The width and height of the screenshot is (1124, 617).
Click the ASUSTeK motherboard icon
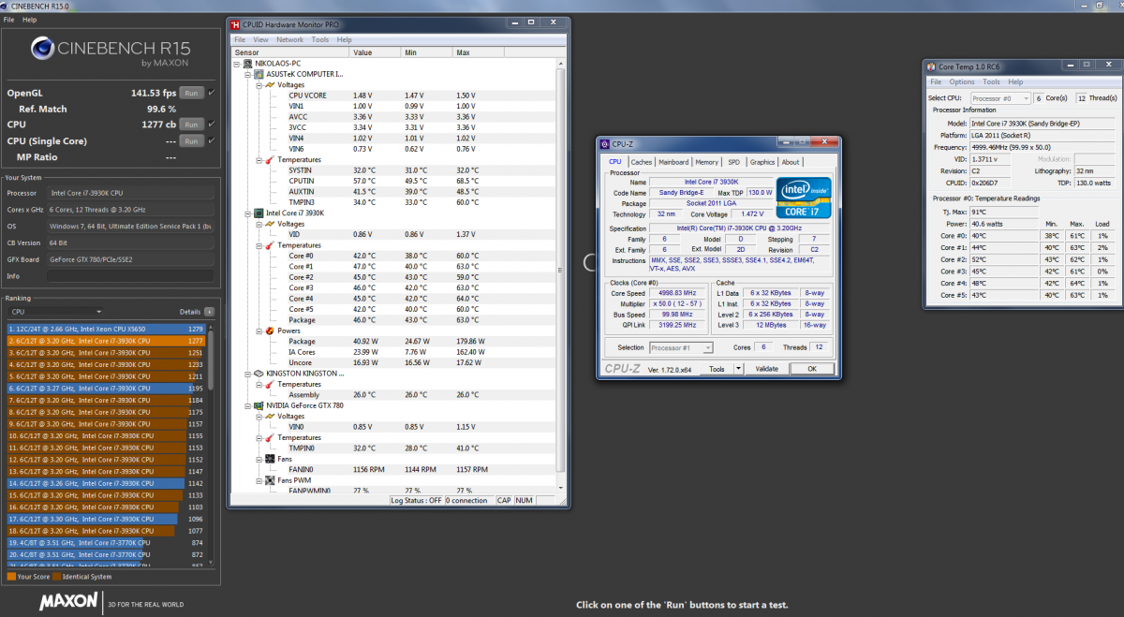[259, 74]
